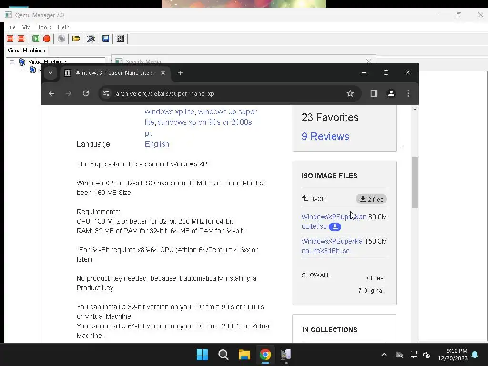Click scrollbar up arrow in Chrome
The width and height of the screenshot is (488, 366).
pos(415,109)
